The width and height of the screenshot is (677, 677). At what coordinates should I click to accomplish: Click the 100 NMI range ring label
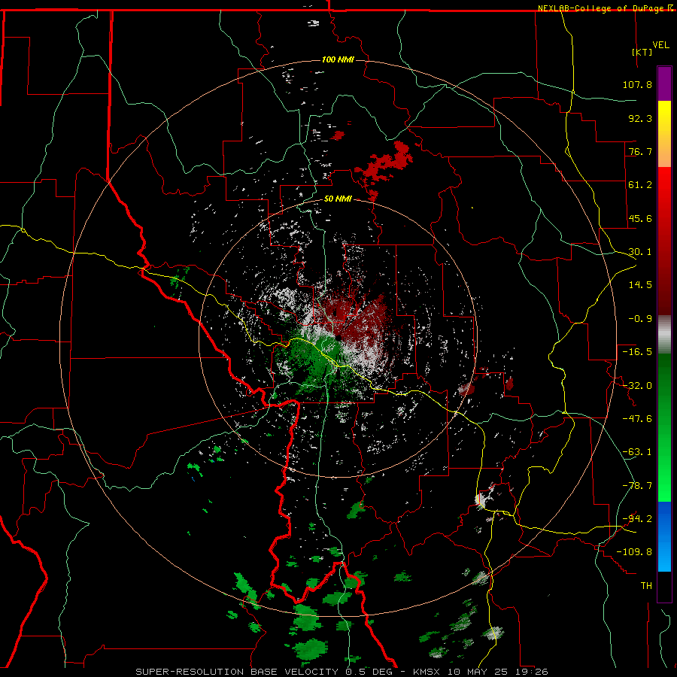tap(338, 59)
